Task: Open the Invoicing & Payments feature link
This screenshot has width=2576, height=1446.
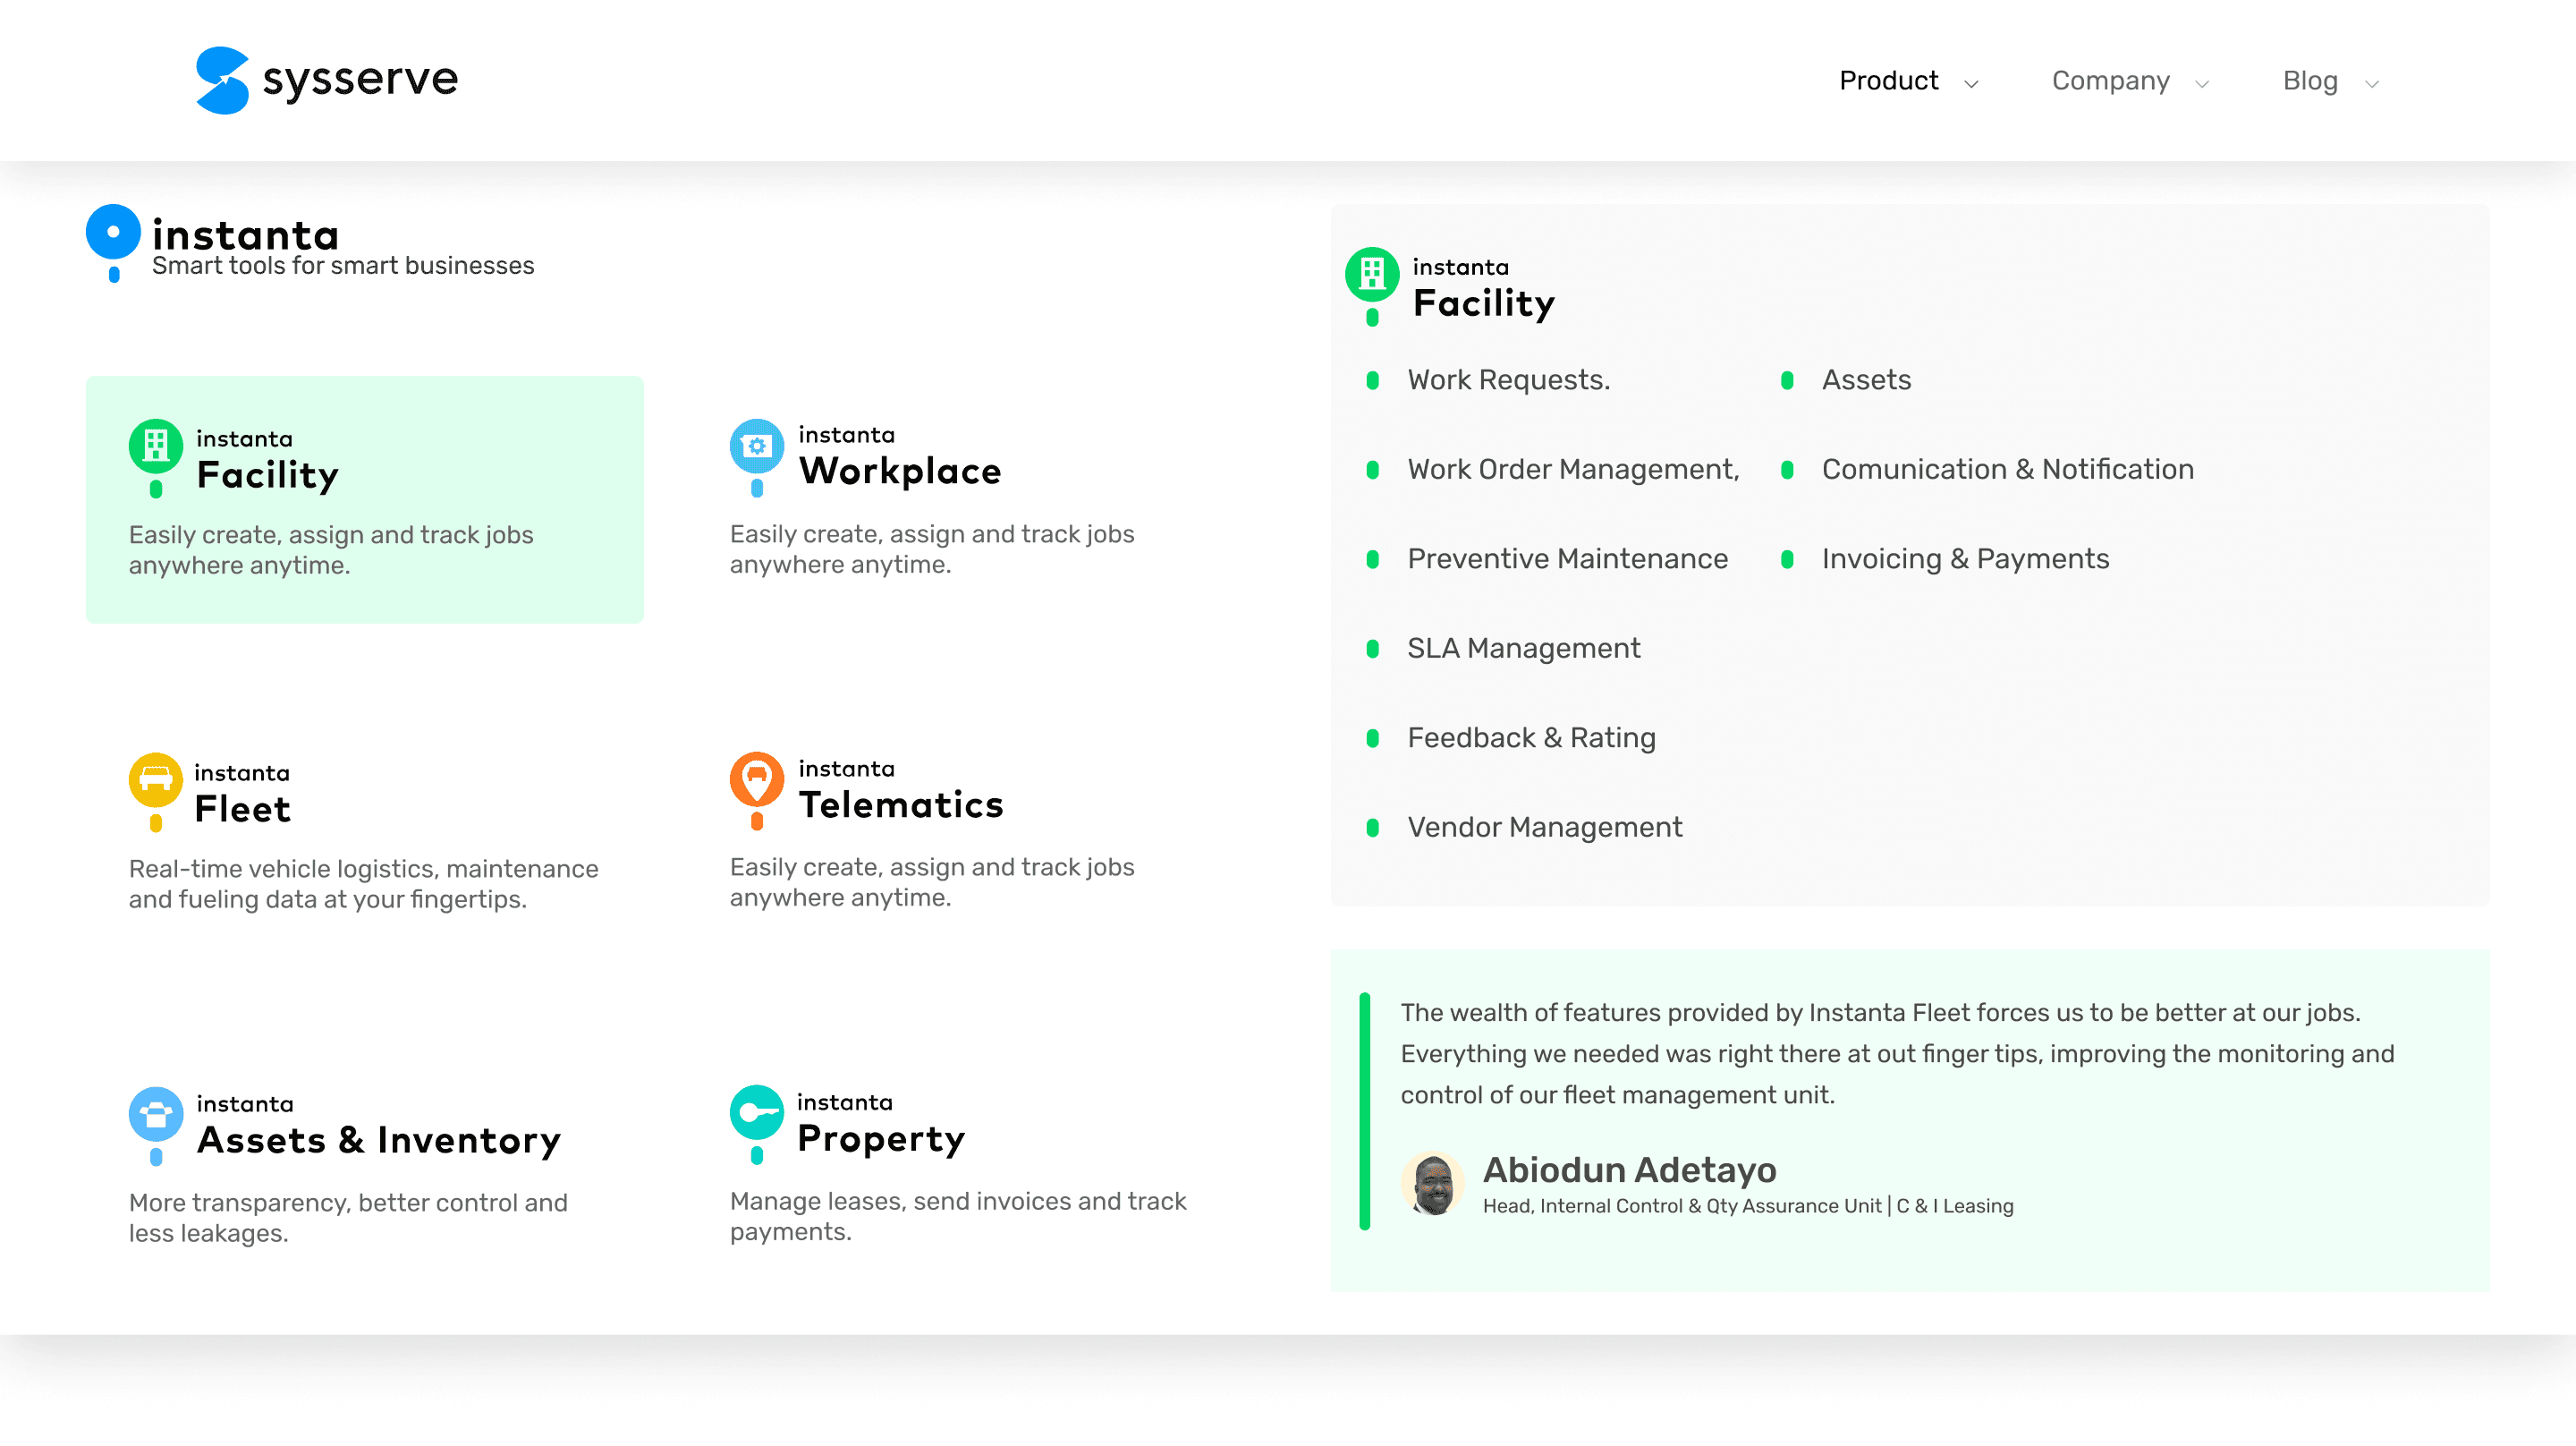Action: (x=1965, y=558)
